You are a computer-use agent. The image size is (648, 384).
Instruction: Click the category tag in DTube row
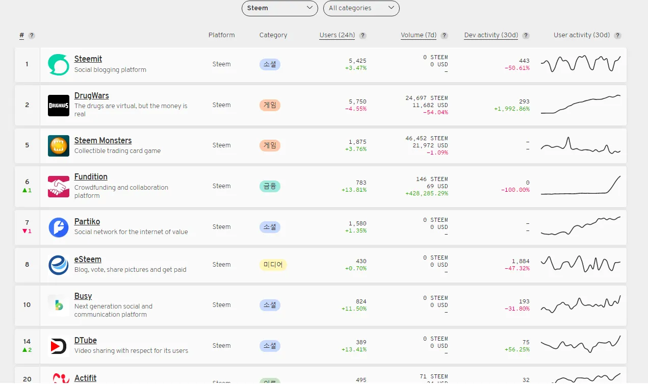(x=270, y=346)
